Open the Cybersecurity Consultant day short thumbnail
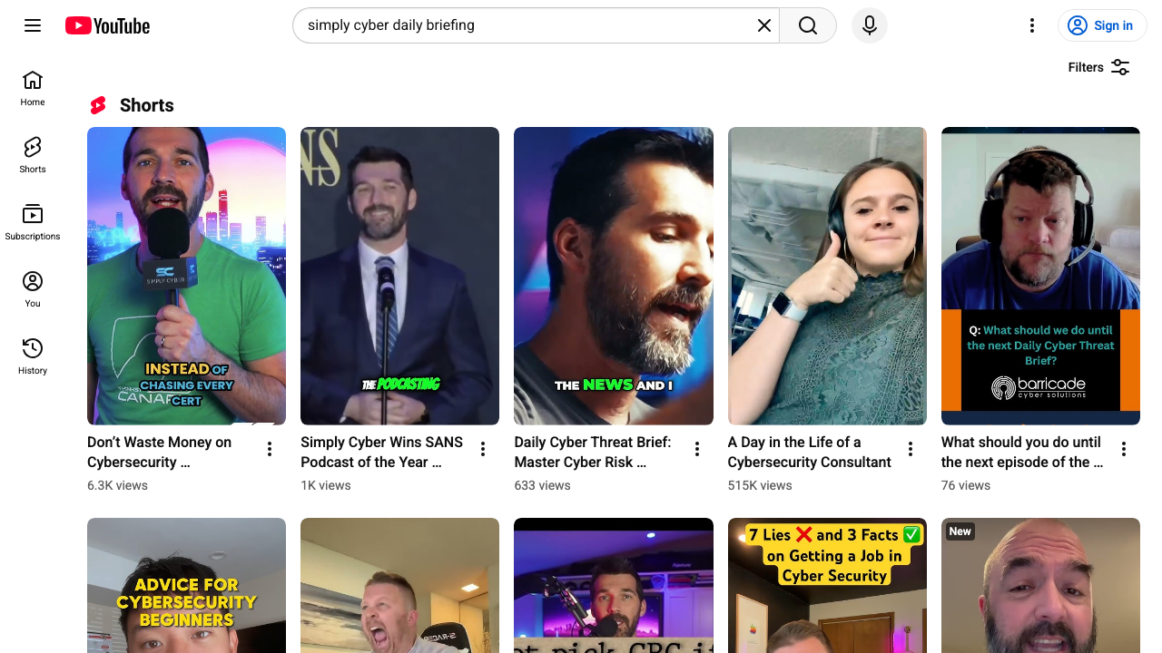 point(827,276)
